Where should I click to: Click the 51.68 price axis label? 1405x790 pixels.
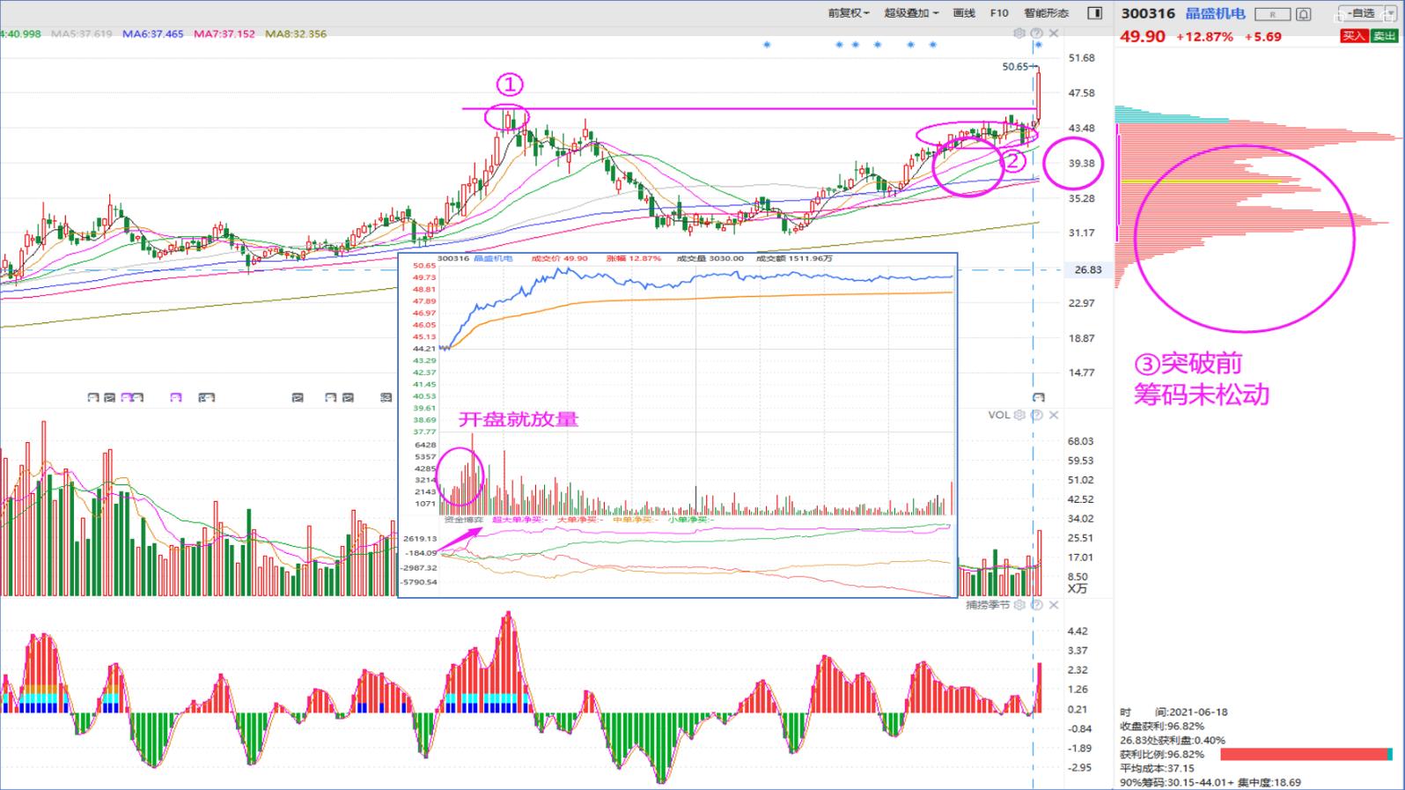(x=1082, y=58)
